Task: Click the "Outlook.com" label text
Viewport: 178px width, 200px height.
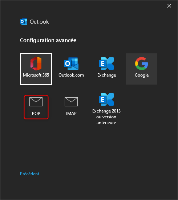Action: pyautogui.click(x=71, y=75)
